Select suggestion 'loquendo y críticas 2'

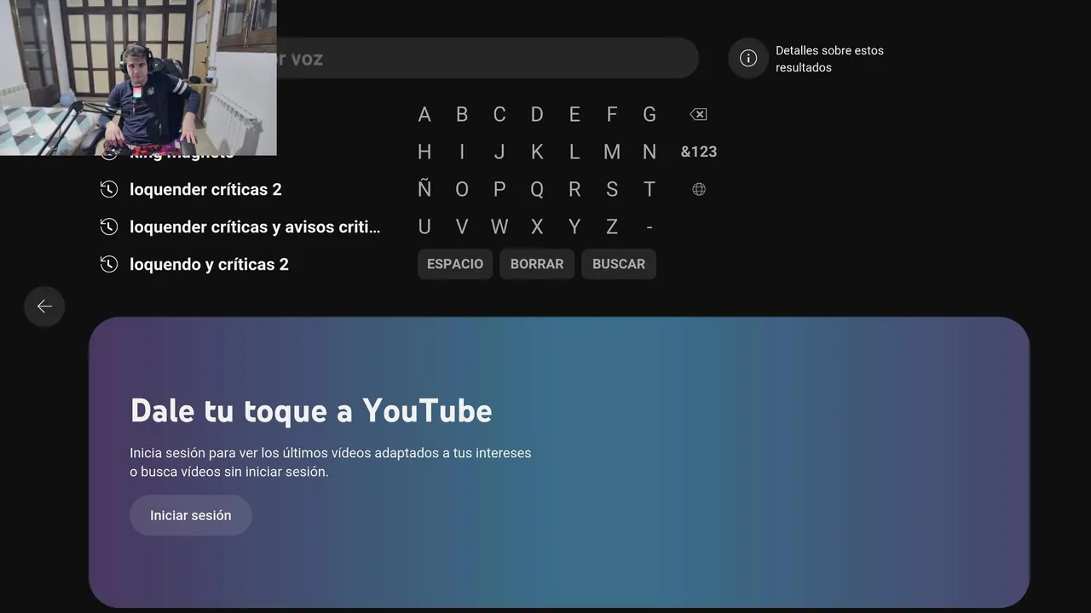click(209, 264)
